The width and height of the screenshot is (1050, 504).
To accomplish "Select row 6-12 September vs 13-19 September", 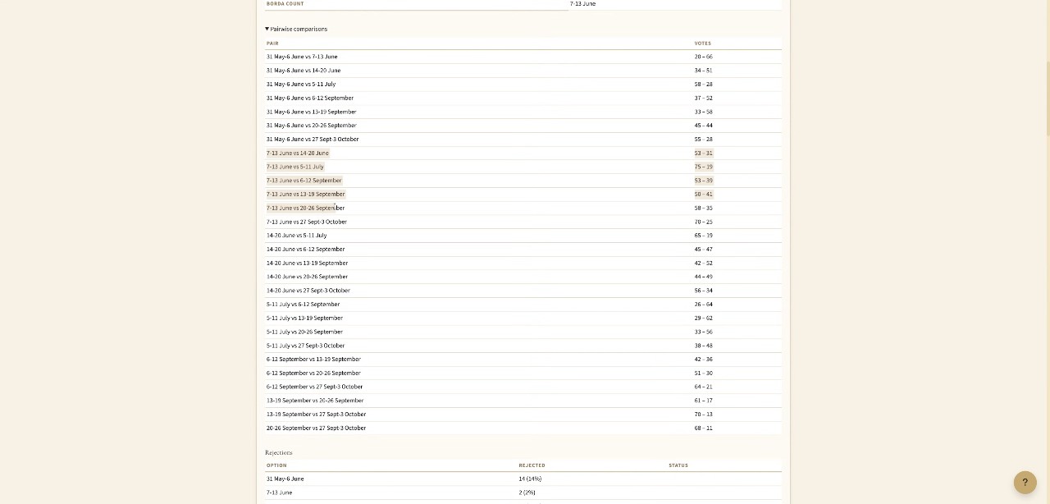I will (523, 359).
